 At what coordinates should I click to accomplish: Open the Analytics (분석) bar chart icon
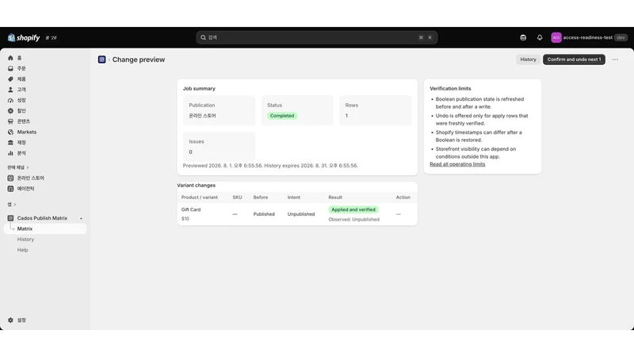(x=10, y=153)
